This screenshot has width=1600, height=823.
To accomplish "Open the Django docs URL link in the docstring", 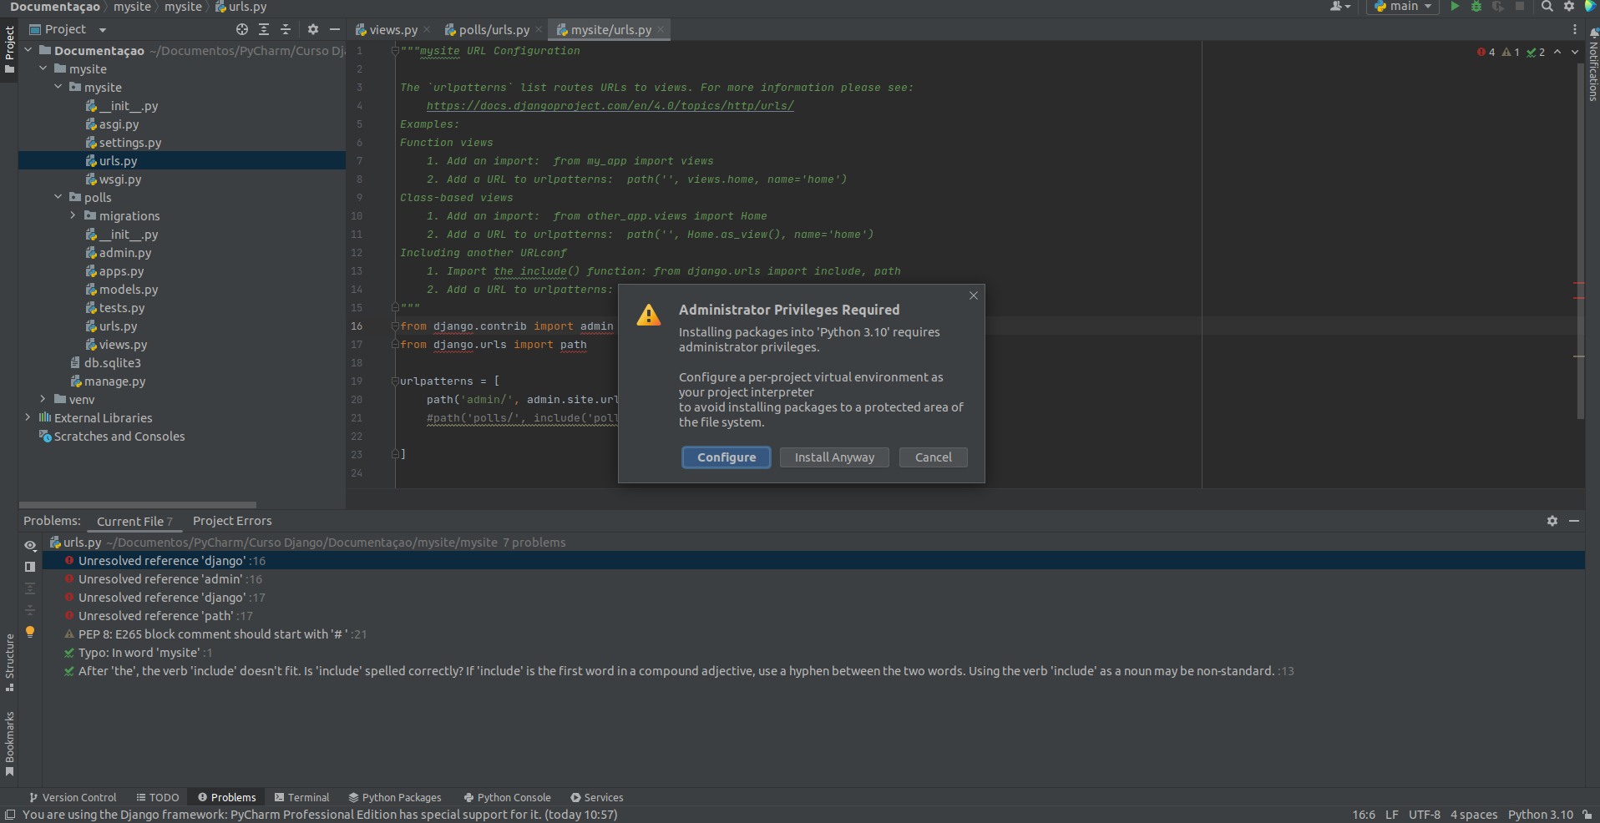I will click(610, 106).
